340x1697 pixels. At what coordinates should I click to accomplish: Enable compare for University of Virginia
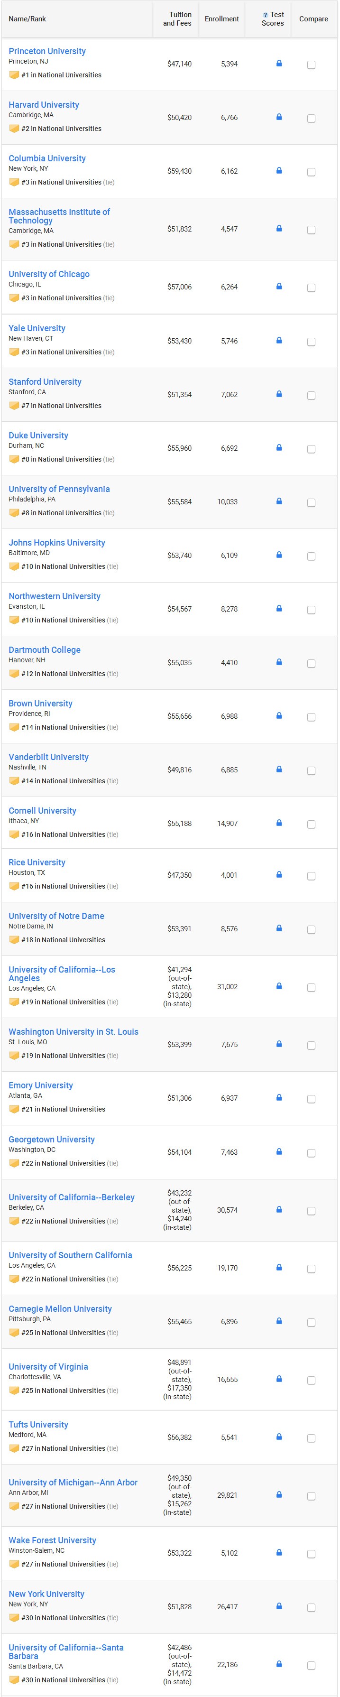coord(311,1380)
